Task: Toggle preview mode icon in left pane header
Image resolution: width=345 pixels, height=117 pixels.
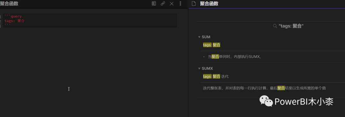Action: point(154,4)
